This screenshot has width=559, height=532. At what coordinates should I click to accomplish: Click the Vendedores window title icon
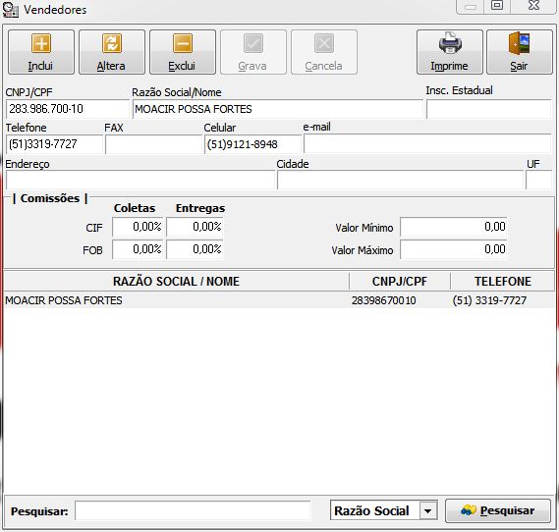pyautogui.click(x=11, y=10)
